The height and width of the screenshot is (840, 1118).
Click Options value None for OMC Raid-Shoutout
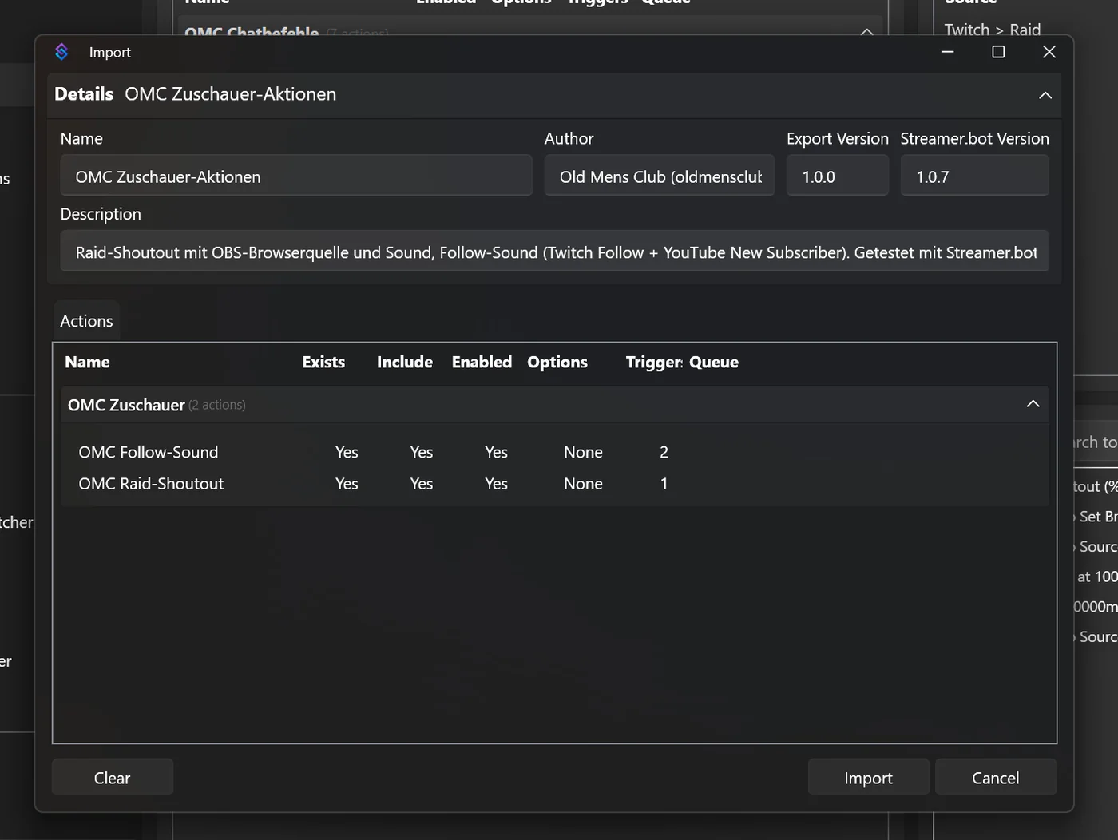tap(583, 484)
